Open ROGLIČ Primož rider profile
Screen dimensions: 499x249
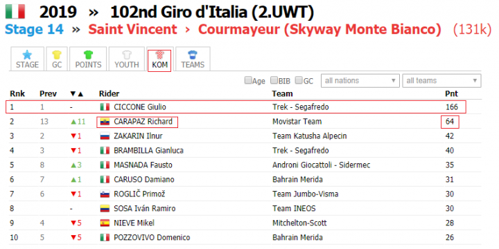pos(139,194)
